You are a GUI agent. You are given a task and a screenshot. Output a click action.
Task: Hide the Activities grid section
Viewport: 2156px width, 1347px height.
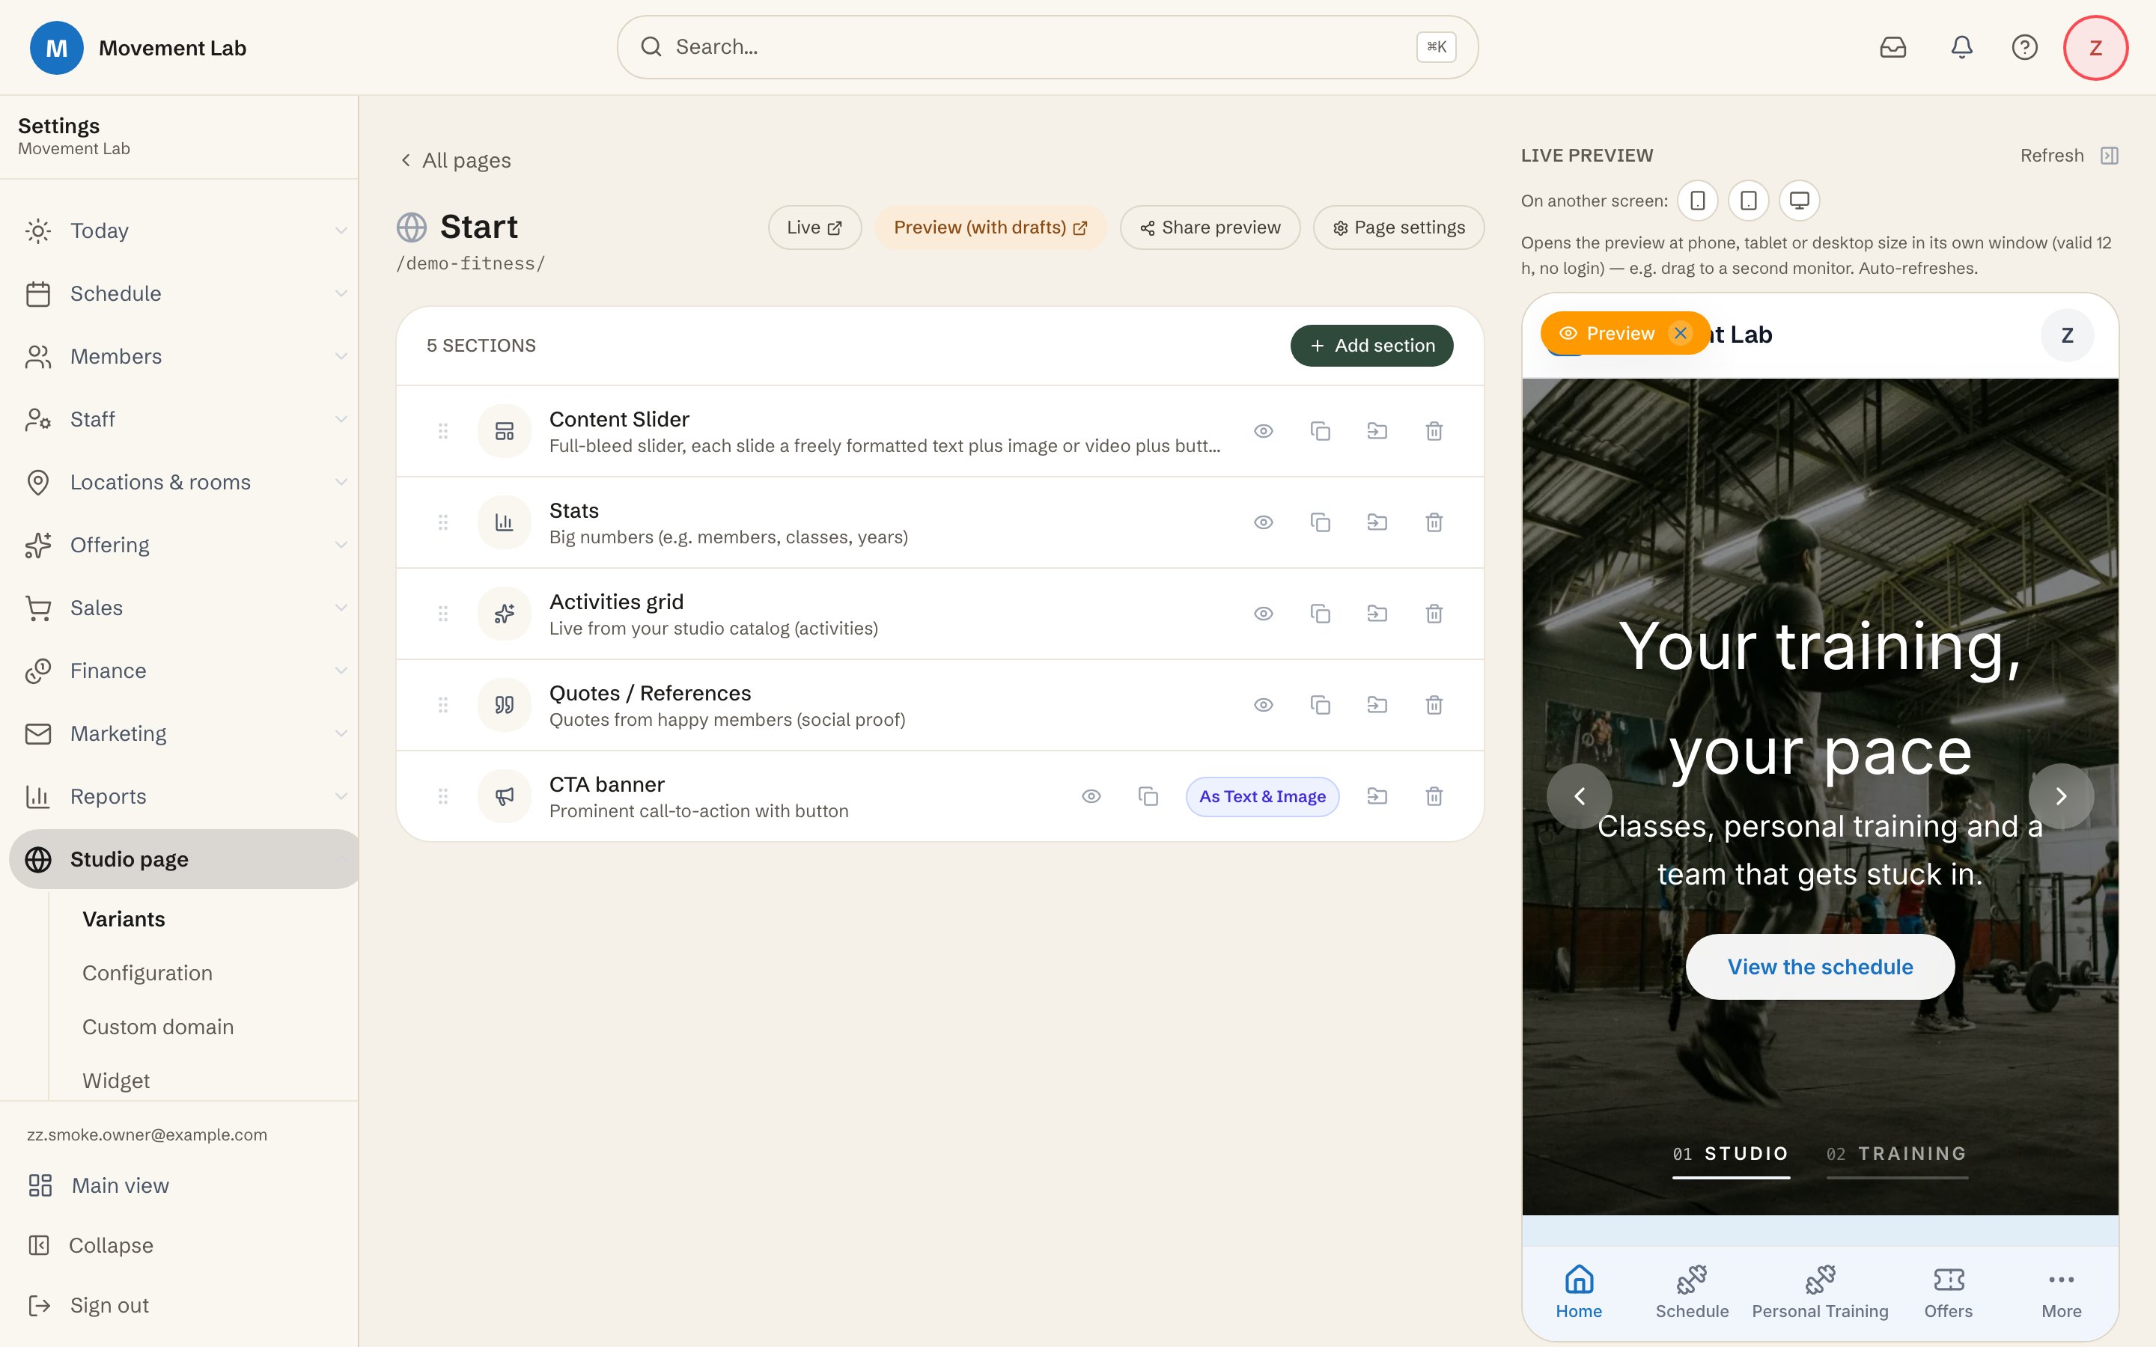(x=1264, y=614)
